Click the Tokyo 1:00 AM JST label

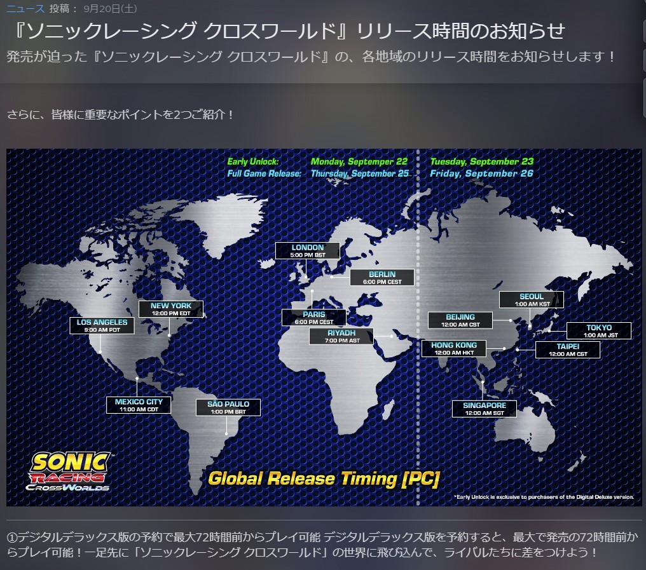(x=599, y=331)
